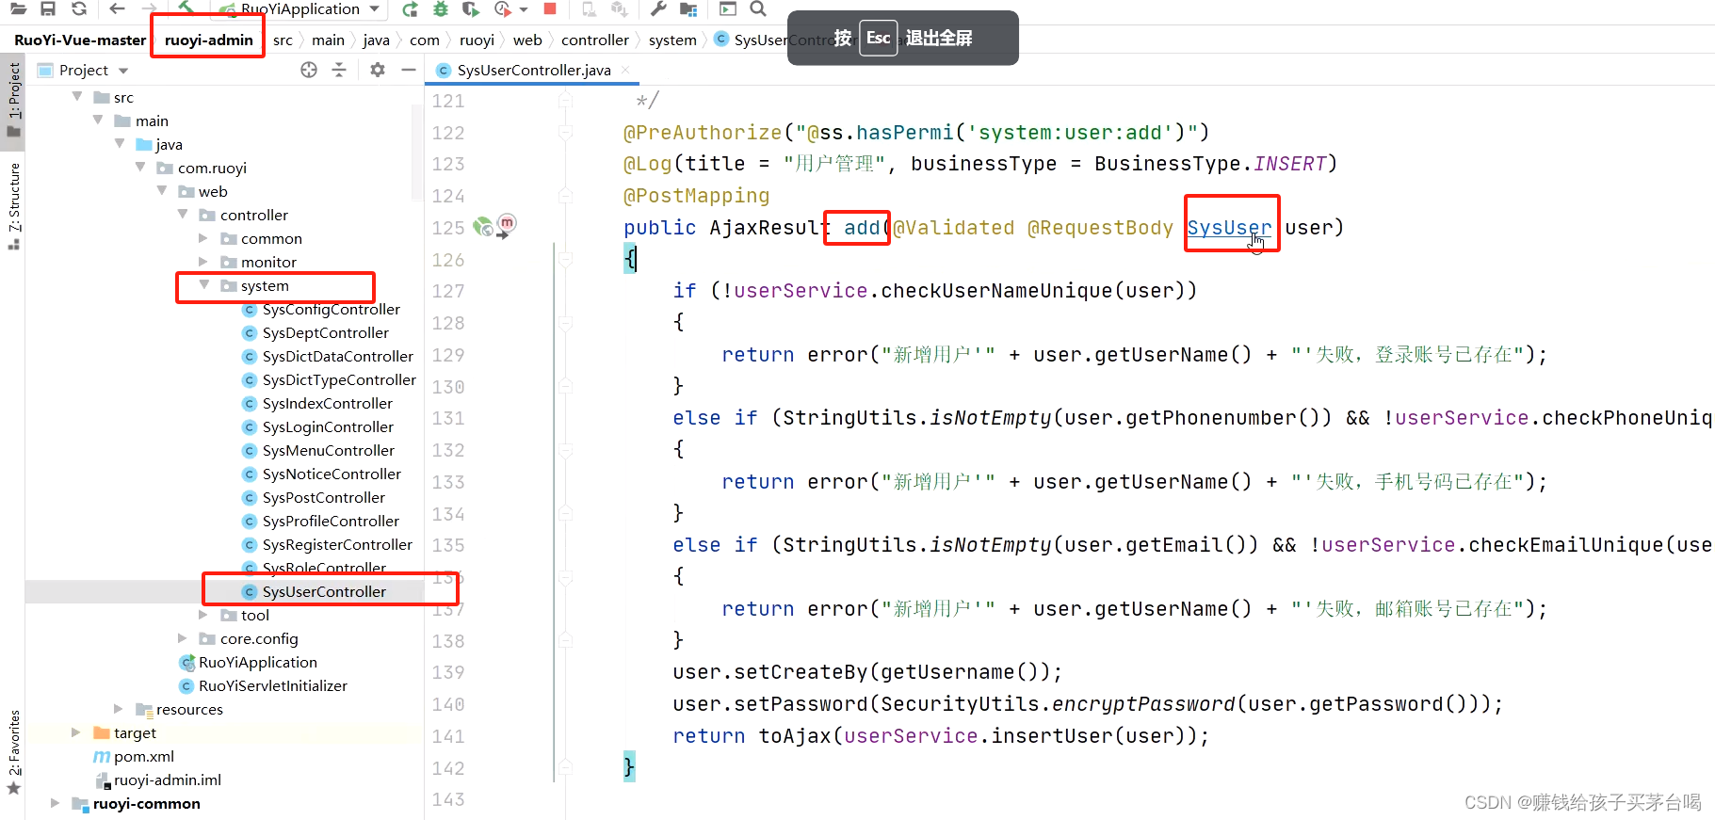The height and width of the screenshot is (820, 1715).
Task: Switch to the SysUserController.java editor tab
Action: click(x=533, y=70)
